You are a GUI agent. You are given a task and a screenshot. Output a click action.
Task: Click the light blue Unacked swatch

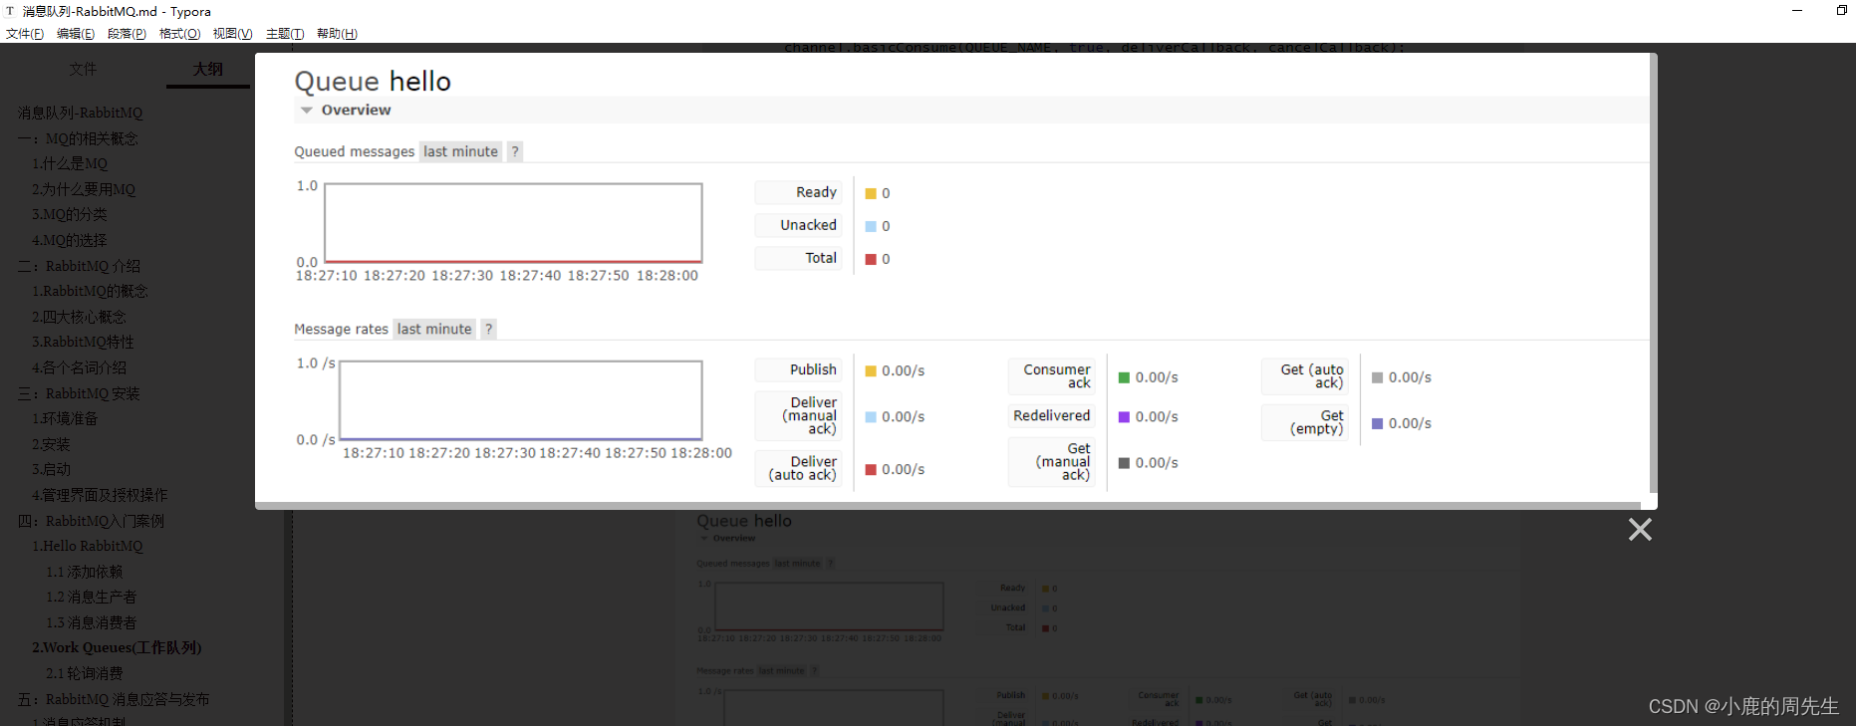pyautogui.click(x=871, y=226)
